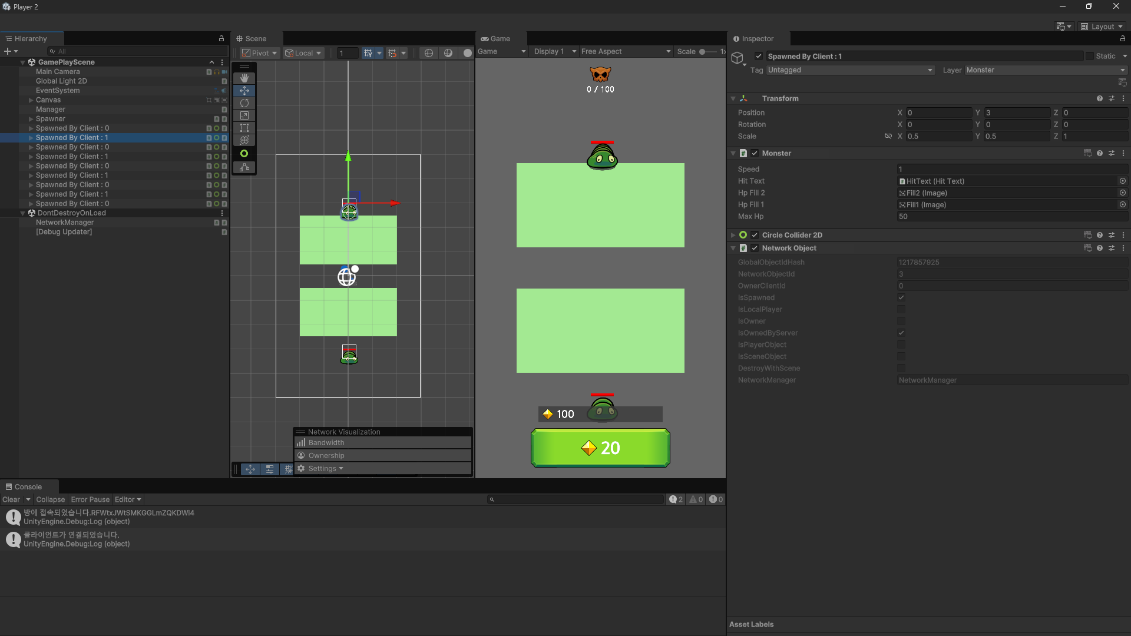Collapse the Transform component
Viewport: 1131px width, 636px height.
(733, 98)
